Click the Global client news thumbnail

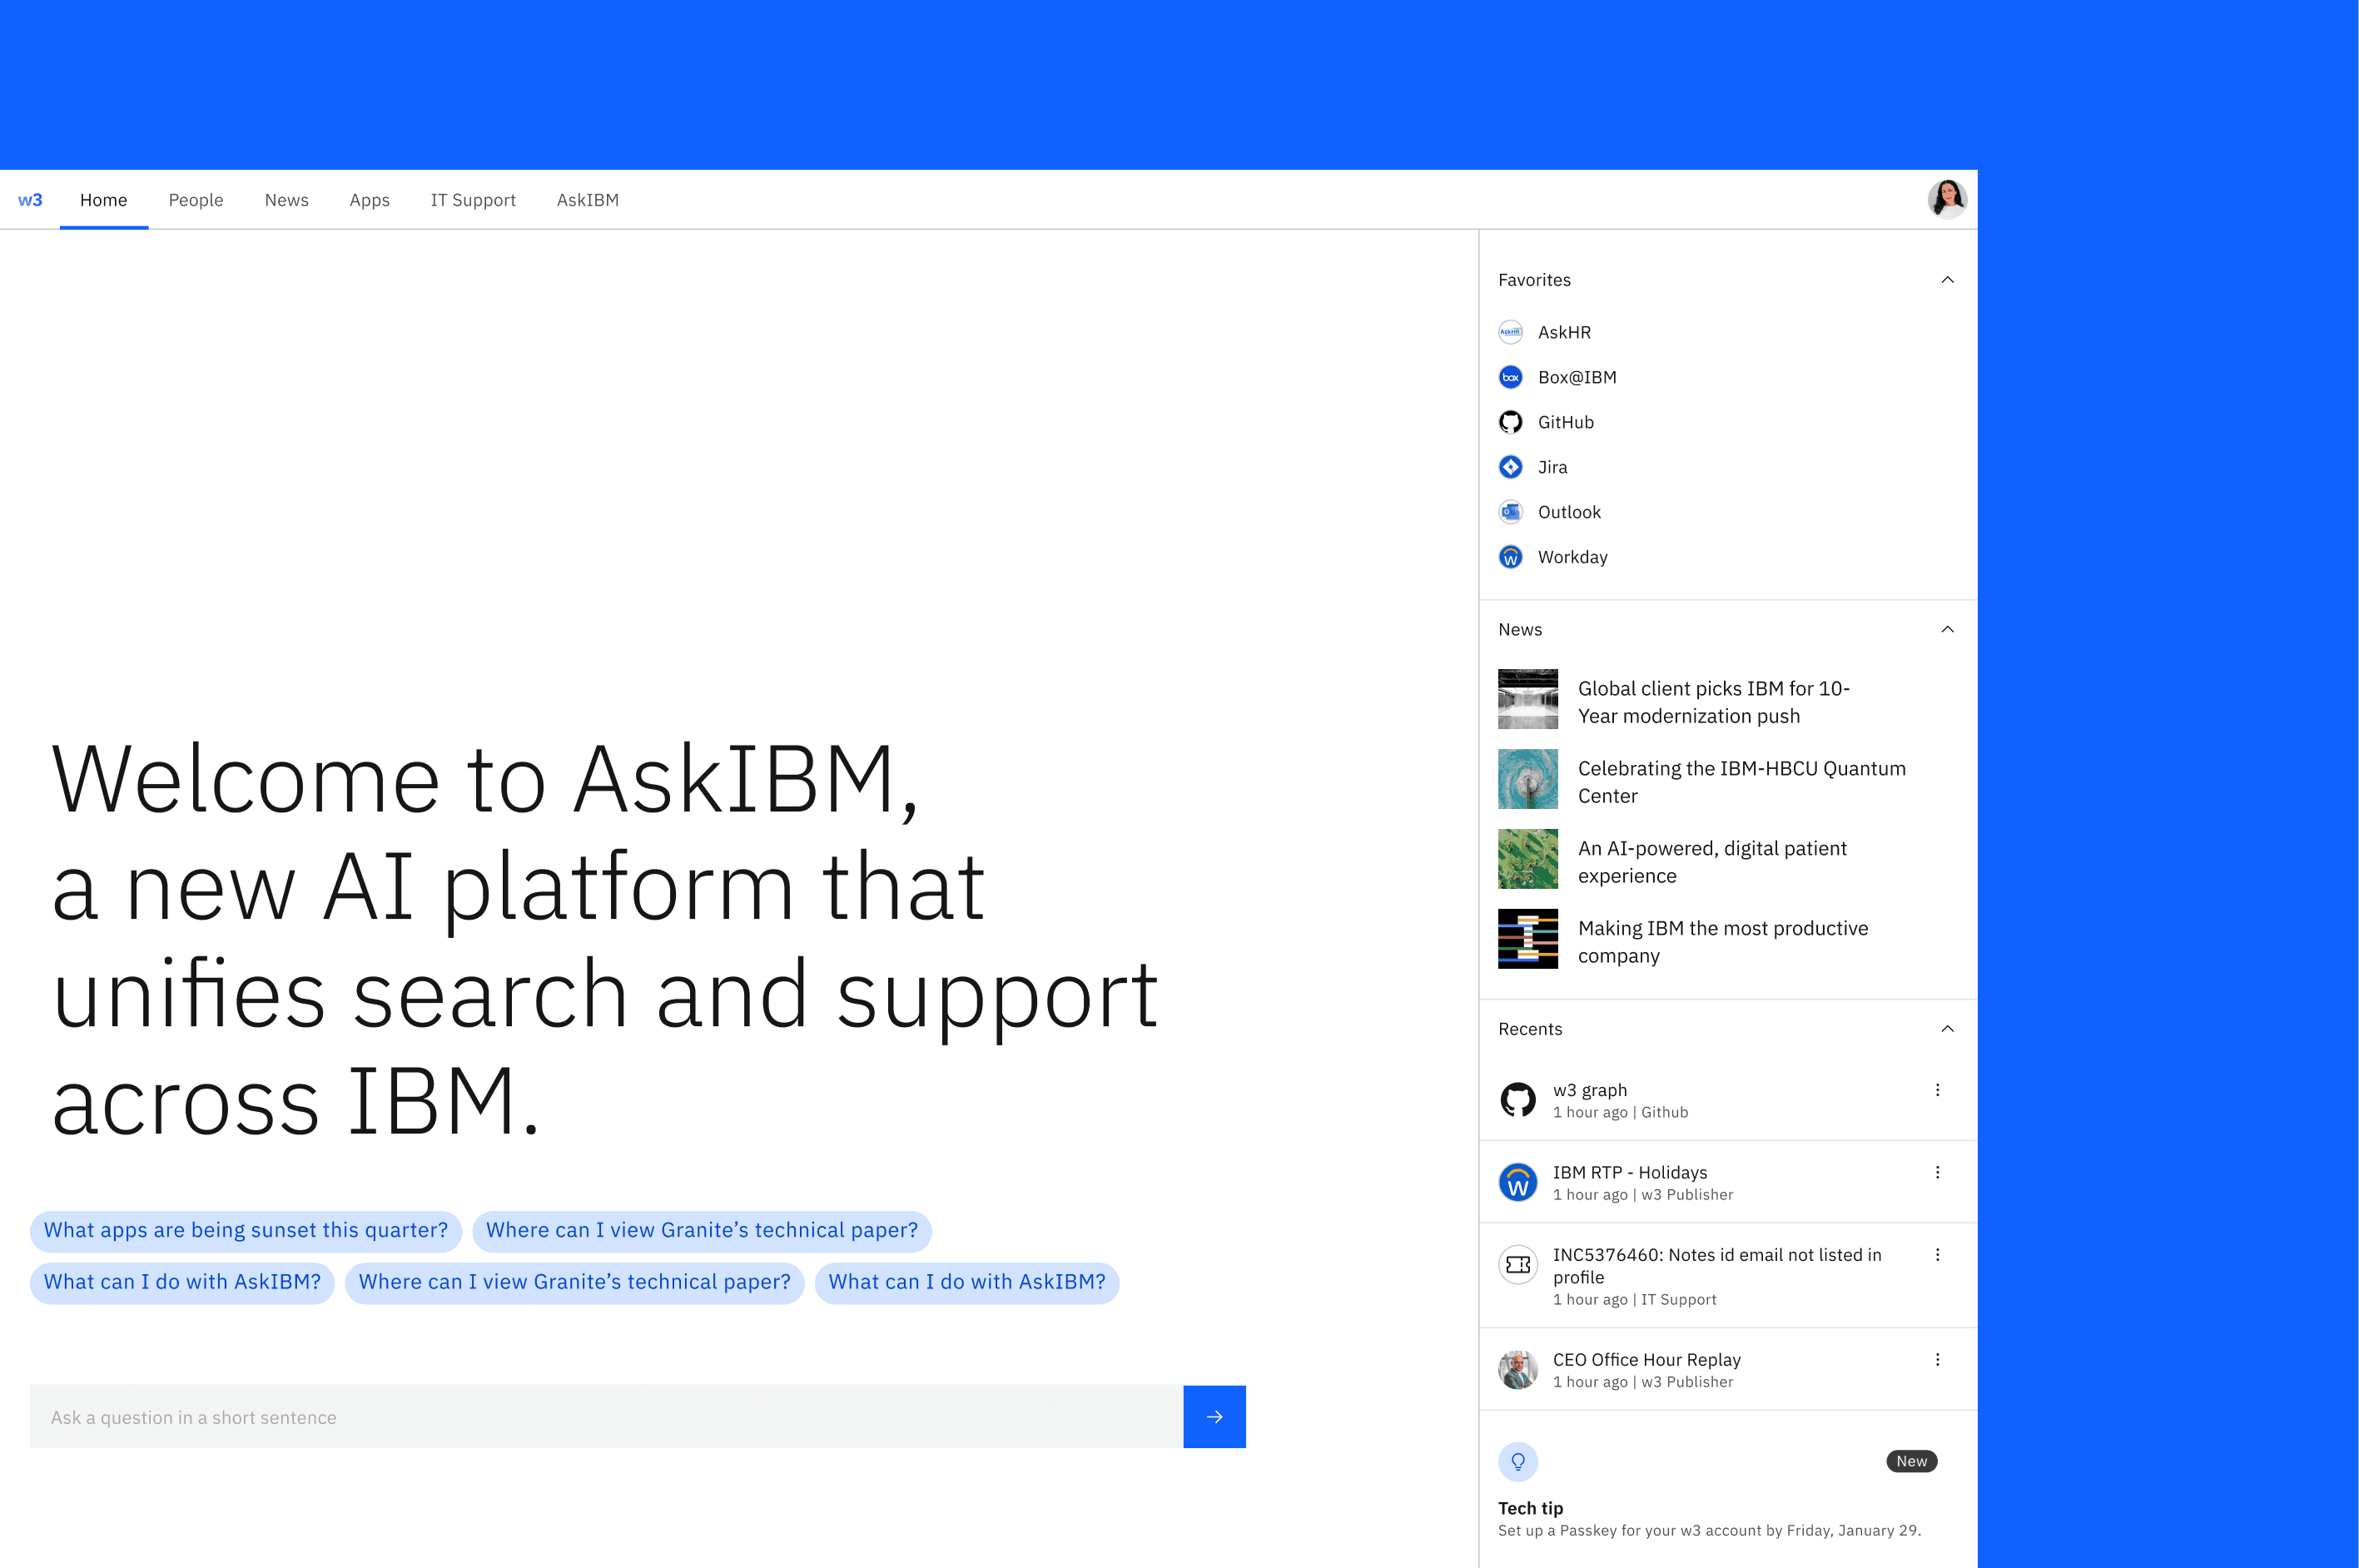pos(1527,699)
